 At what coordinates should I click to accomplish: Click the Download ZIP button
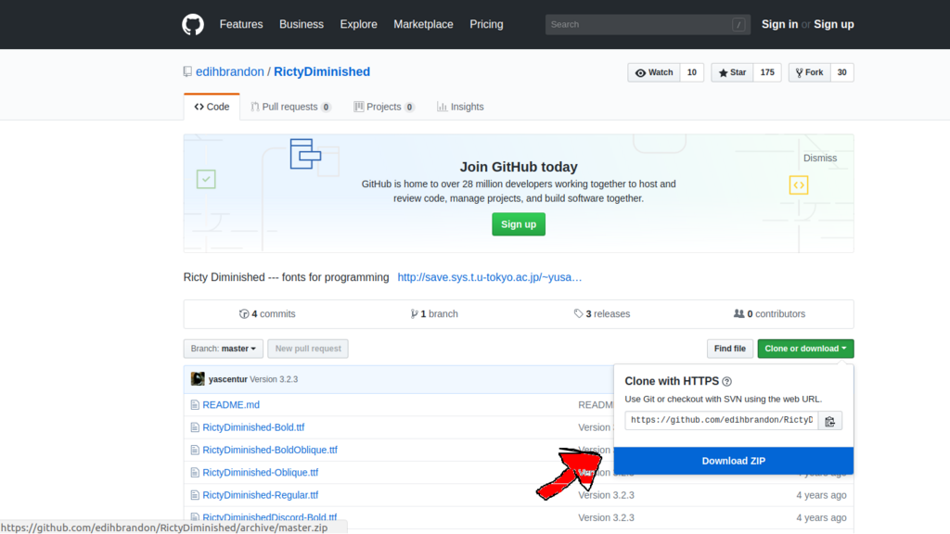pos(734,461)
